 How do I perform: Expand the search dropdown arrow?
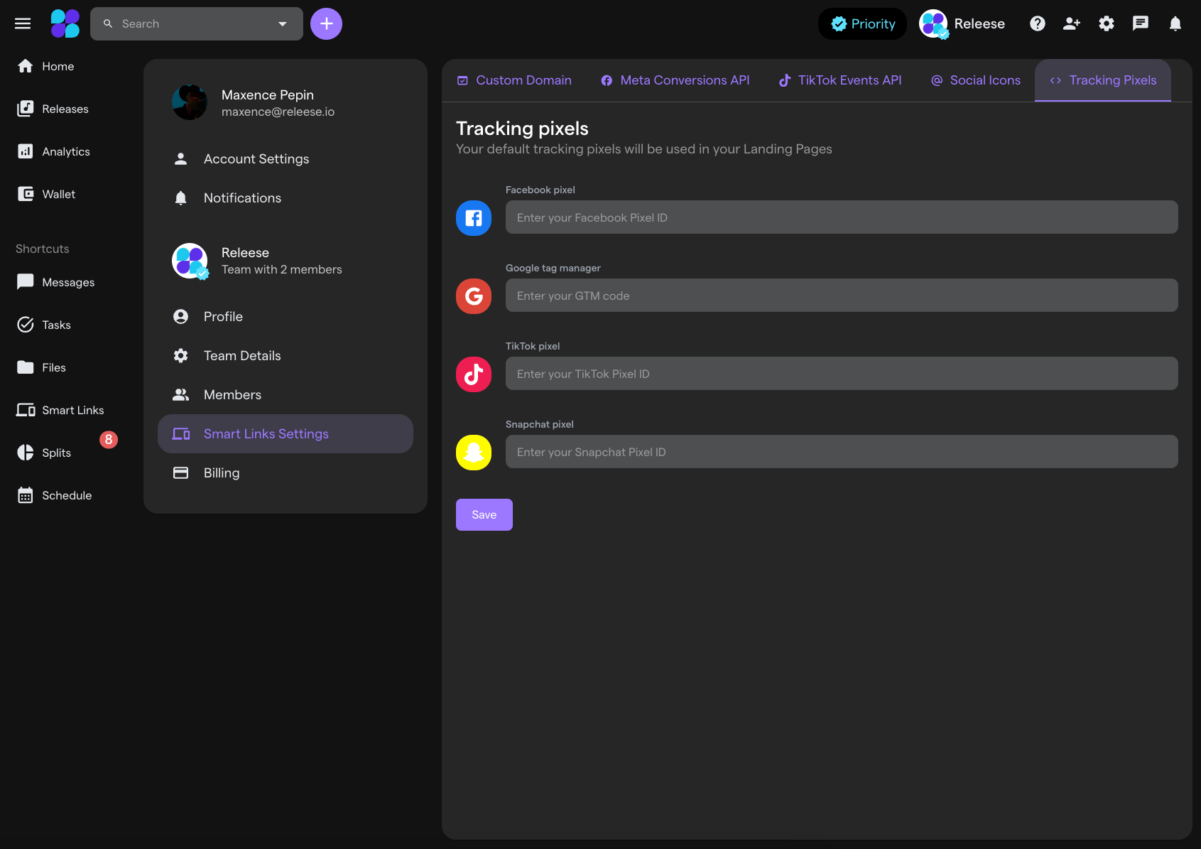click(283, 23)
